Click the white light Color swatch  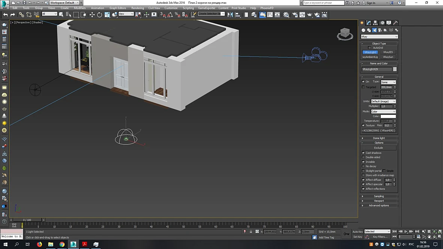click(x=388, y=116)
